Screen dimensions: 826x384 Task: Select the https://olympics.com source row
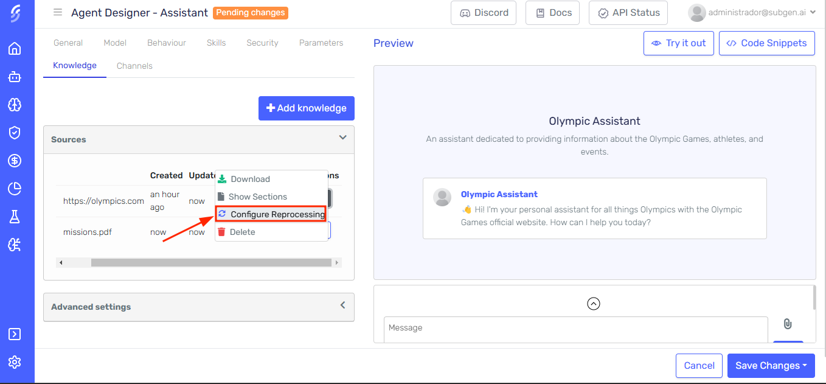click(198, 201)
